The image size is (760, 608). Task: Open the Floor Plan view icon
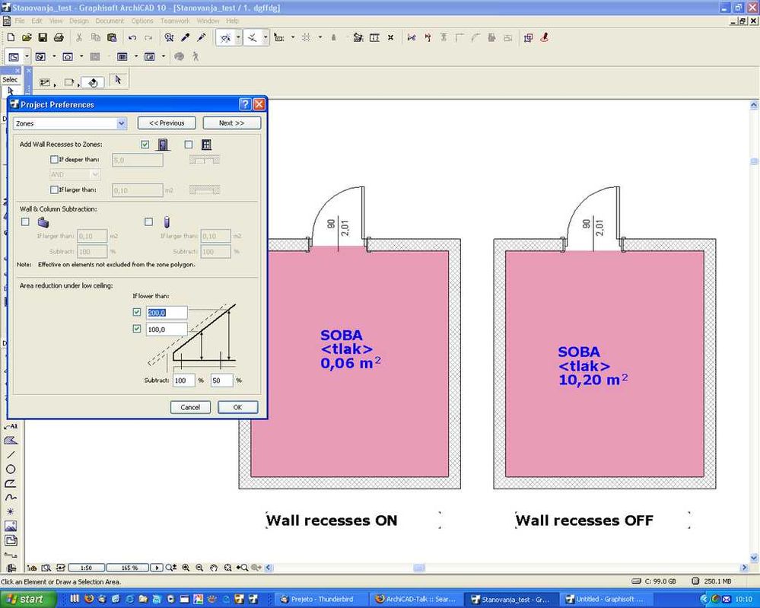[x=14, y=57]
